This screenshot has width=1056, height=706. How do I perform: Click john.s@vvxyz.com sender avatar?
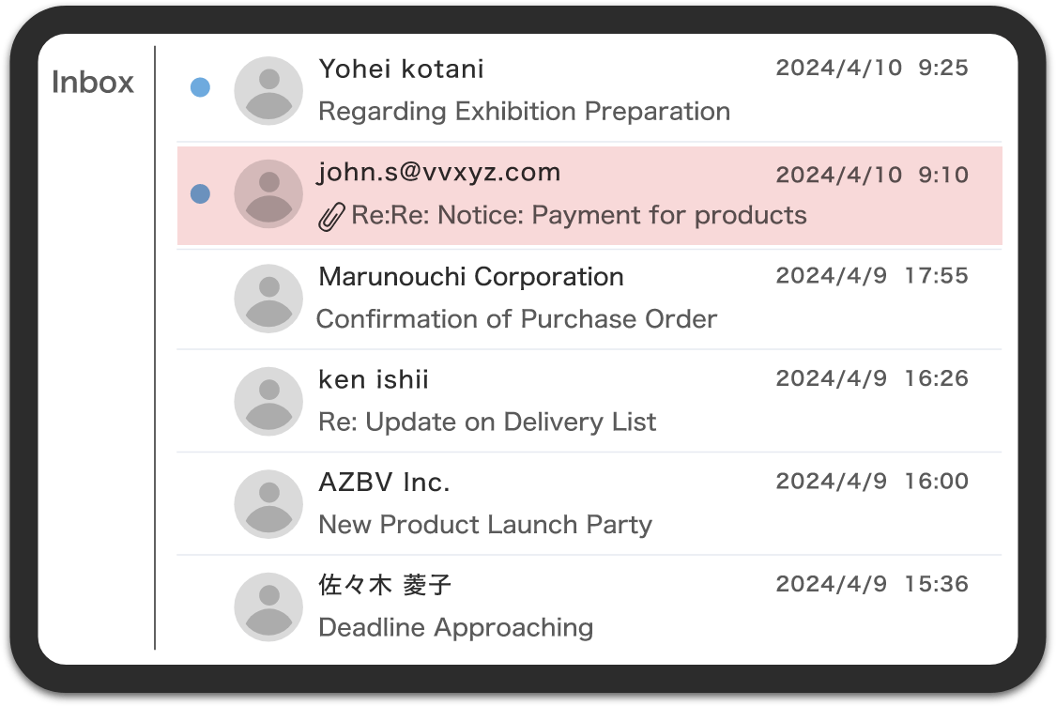(268, 194)
